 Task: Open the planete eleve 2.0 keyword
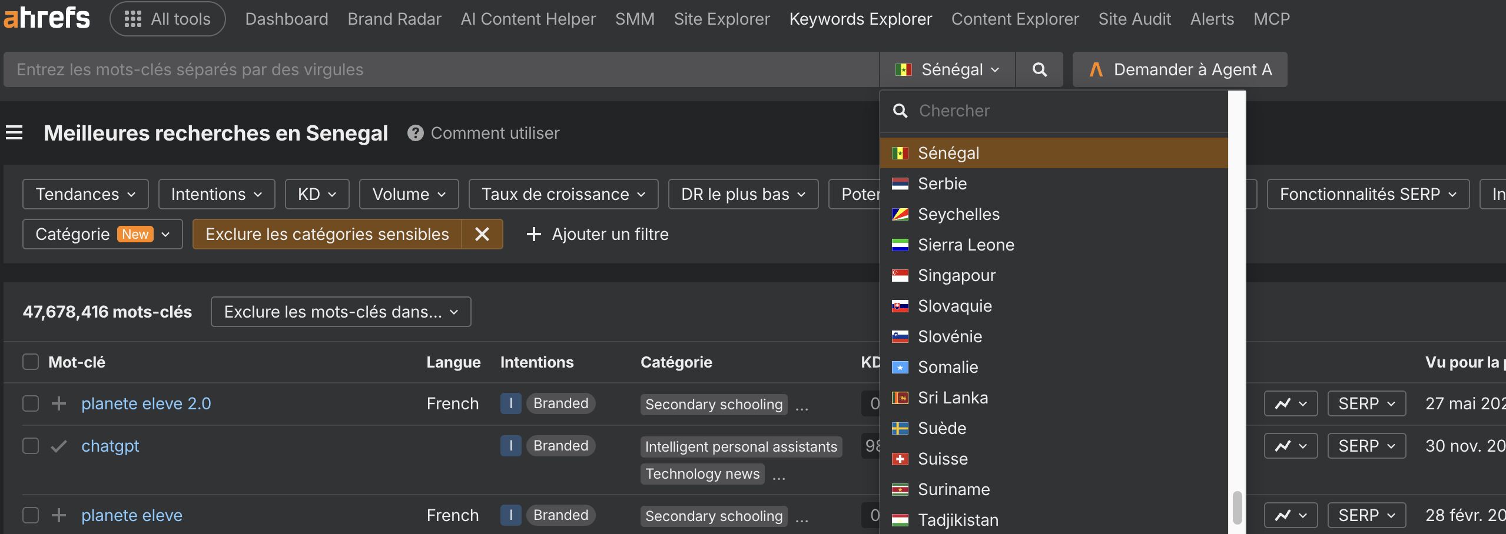click(x=146, y=403)
